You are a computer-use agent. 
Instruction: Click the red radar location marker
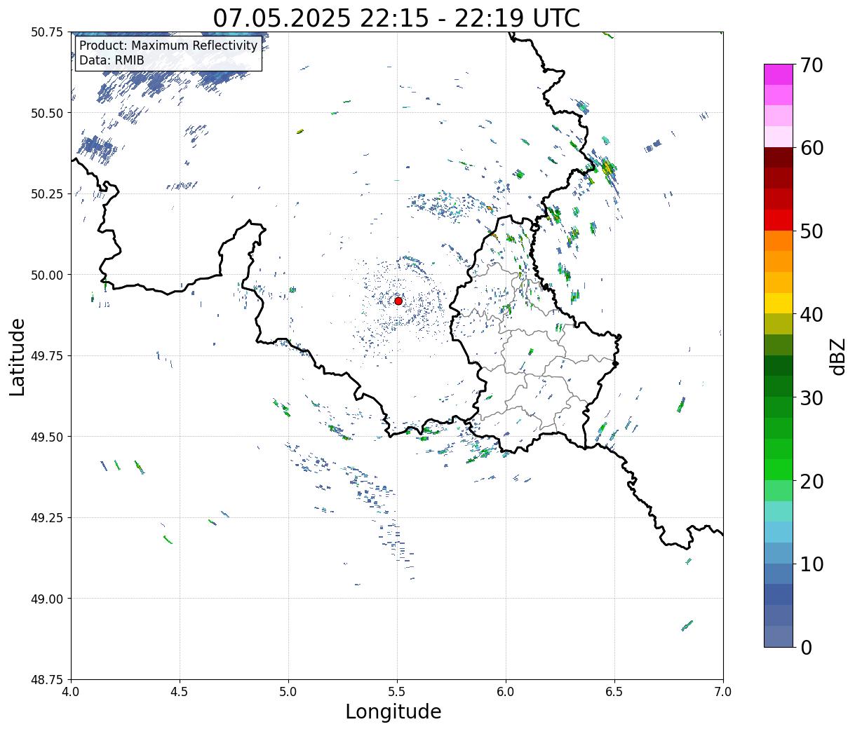tap(398, 301)
